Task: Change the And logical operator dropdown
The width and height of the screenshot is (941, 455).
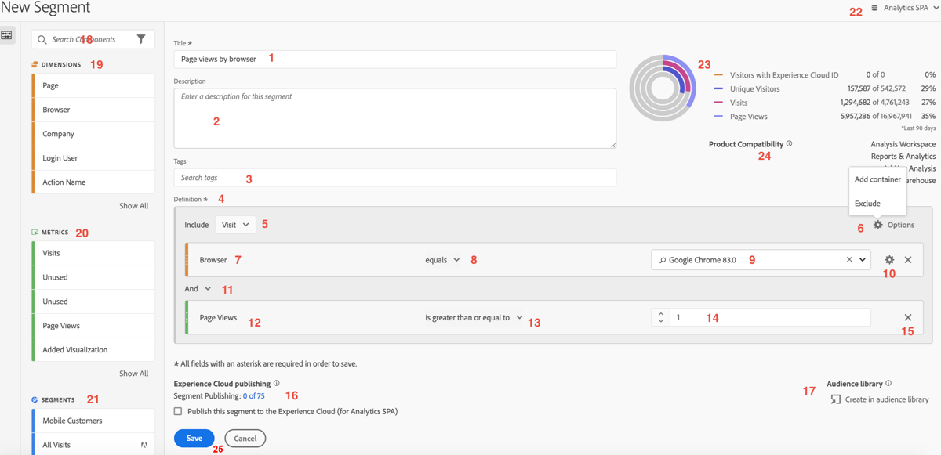Action: [x=198, y=288]
